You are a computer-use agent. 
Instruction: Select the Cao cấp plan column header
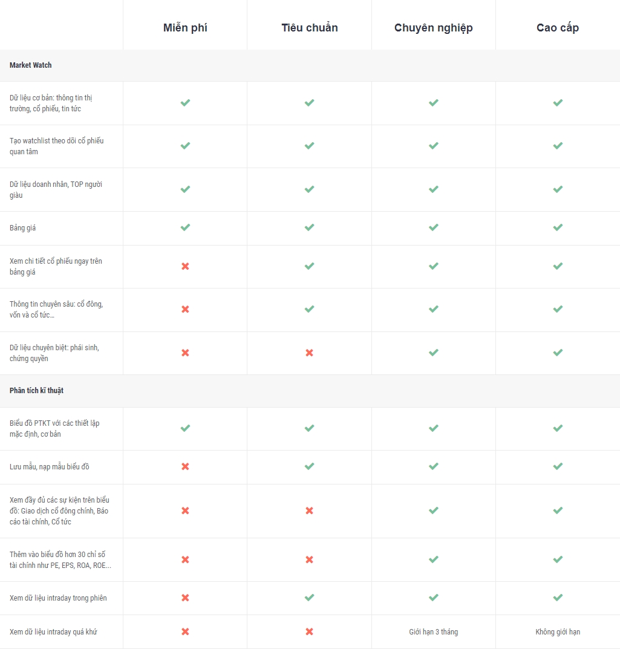(558, 28)
